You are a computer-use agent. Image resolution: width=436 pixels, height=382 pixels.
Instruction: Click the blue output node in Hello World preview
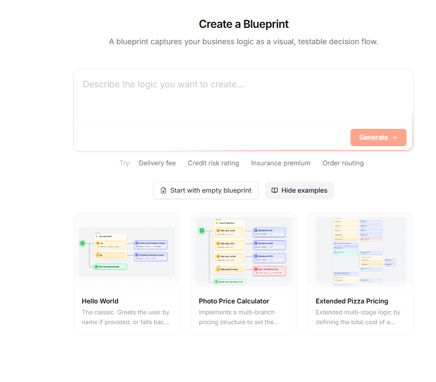151,244
